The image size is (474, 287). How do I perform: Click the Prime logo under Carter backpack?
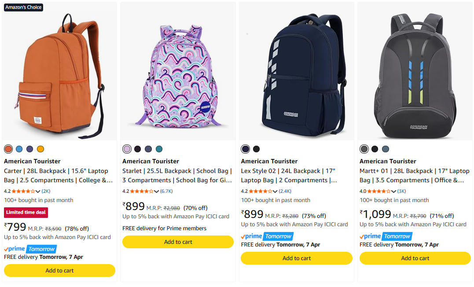[15, 249]
